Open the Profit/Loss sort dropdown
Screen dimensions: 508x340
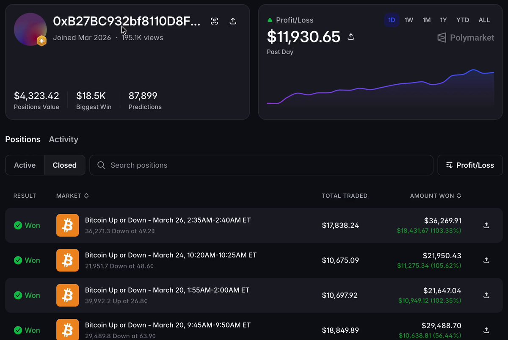tap(470, 165)
